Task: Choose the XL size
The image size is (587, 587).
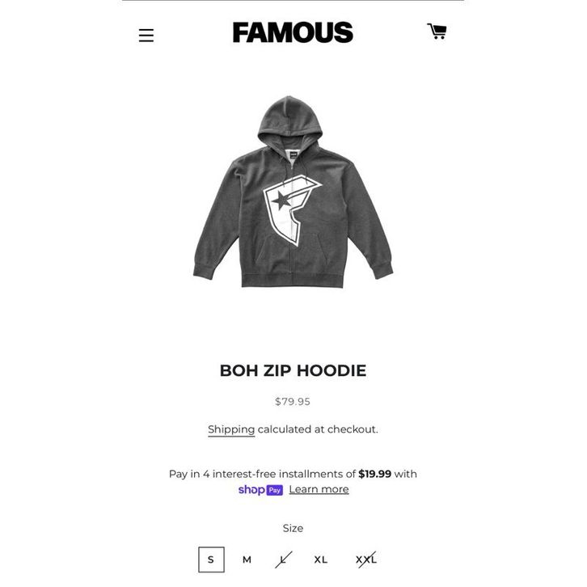Action: 321,560
